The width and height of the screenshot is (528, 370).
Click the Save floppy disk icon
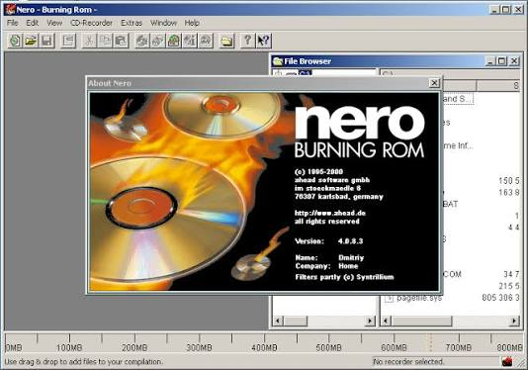[46, 41]
